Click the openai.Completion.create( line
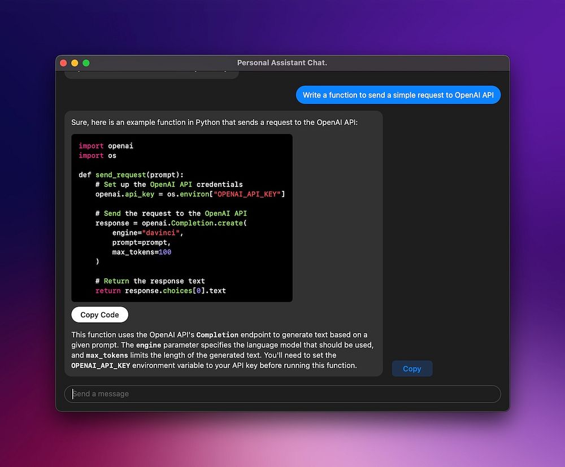The image size is (565, 467). 171,223
